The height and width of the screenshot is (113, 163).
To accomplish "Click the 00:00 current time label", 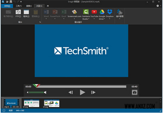I will (28, 87).
